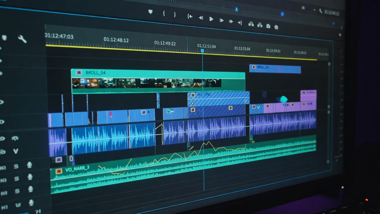Step forward one frame
The width and height of the screenshot is (380, 214).
pos(221,20)
